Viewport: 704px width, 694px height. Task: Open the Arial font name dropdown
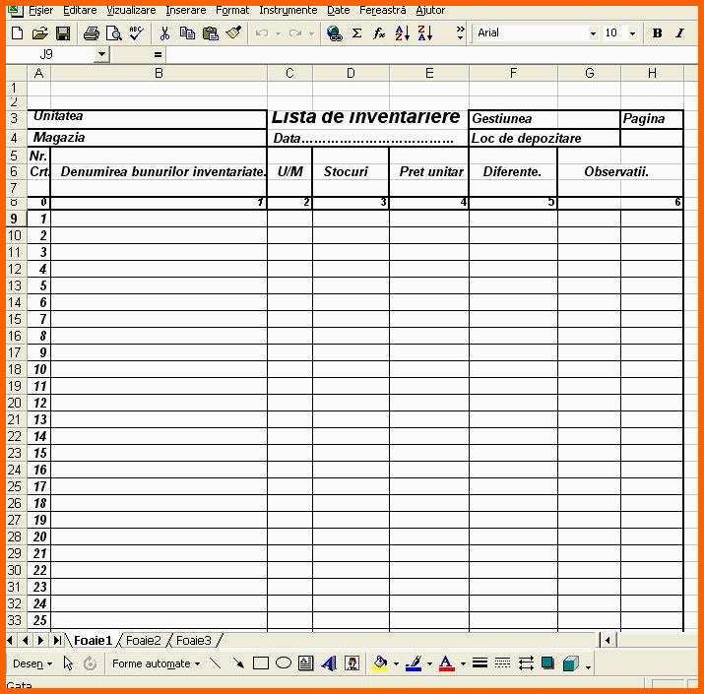[593, 33]
